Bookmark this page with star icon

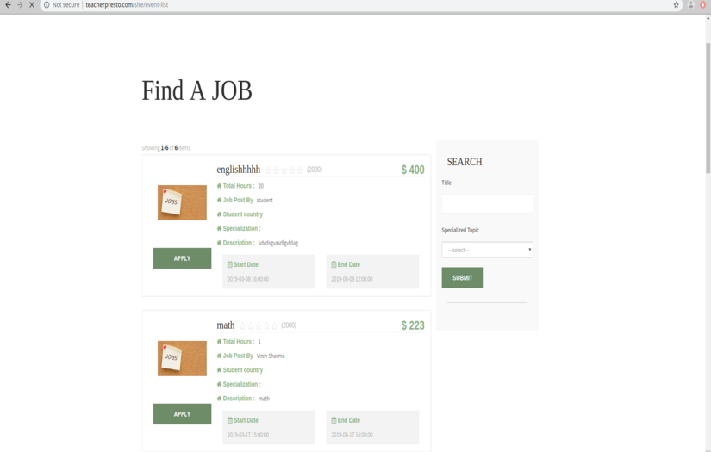pos(676,5)
